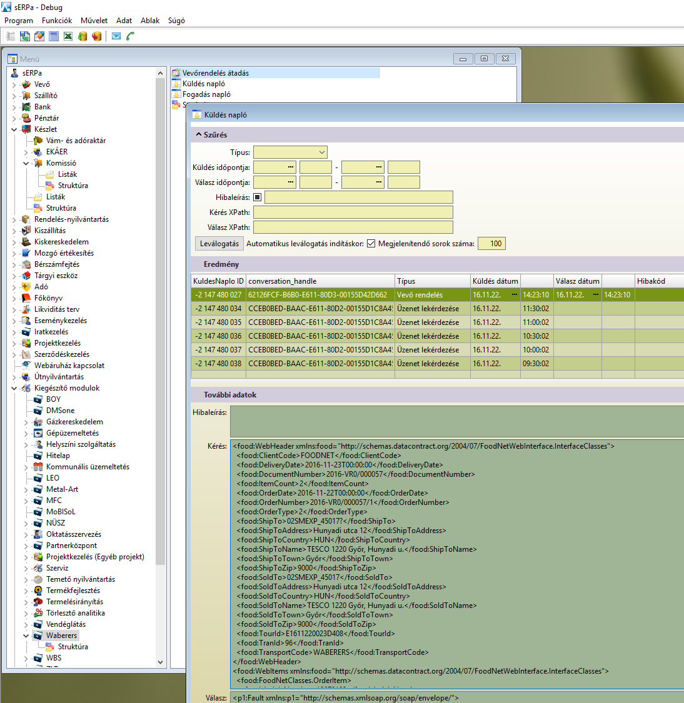This screenshot has height=703, width=684.
Task: Select the Vevő rendelés result row
Action: [x=420, y=295]
